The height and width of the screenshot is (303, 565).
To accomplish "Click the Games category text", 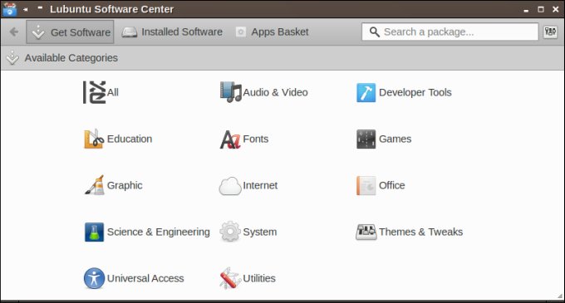I will [395, 139].
